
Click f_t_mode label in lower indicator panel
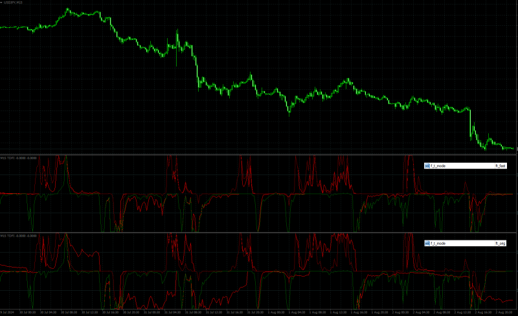pyautogui.click(x=438, y=244)
